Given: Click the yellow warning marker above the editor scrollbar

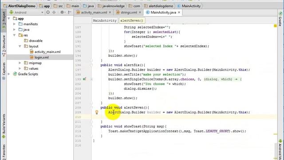Looking at the screenshot, I should click(x=275, y=26).
